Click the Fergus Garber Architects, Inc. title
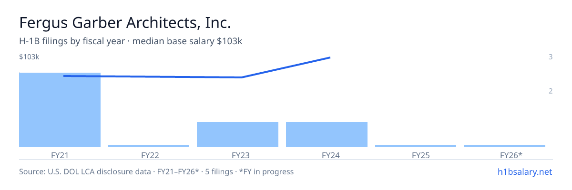 tap(125, 23)
